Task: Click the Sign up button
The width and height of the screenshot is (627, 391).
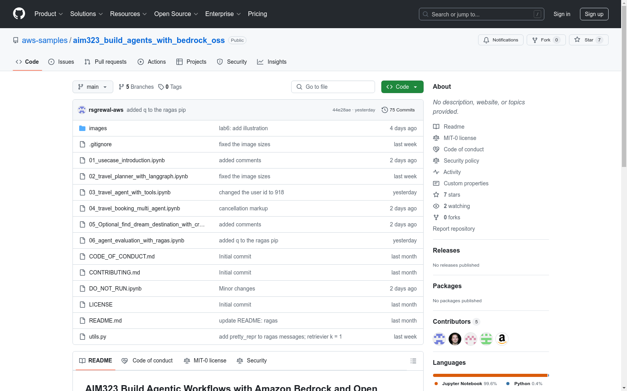Action: point(594,14)
